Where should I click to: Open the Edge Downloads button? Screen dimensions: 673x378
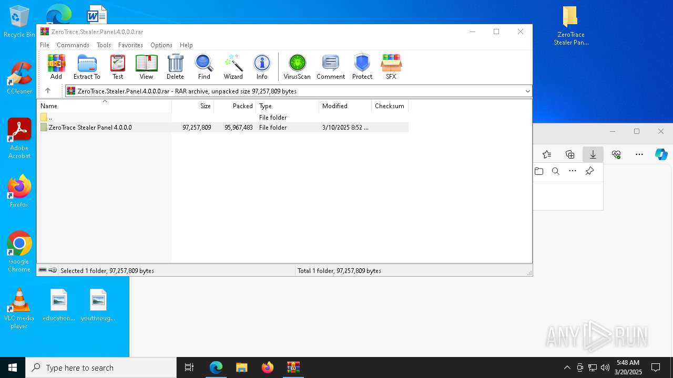(x=593, y=154)
